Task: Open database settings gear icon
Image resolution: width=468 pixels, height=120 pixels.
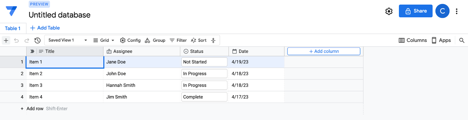Action: [x=389, y=11]
